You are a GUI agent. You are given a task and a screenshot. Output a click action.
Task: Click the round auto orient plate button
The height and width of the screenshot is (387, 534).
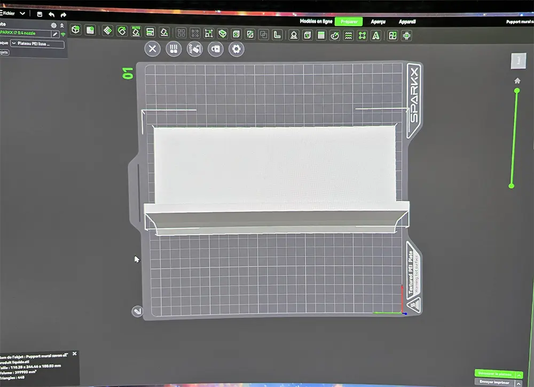coord(195,50)
